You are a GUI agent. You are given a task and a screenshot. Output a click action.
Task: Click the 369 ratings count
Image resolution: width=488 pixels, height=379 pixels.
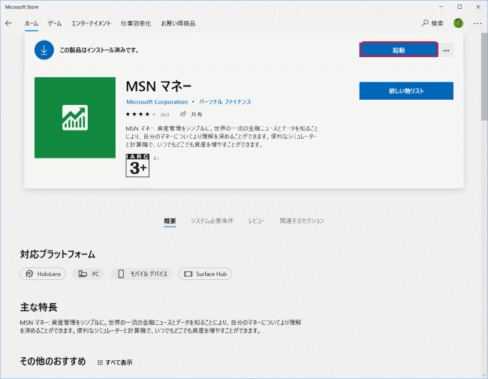[x=164, y=115]
